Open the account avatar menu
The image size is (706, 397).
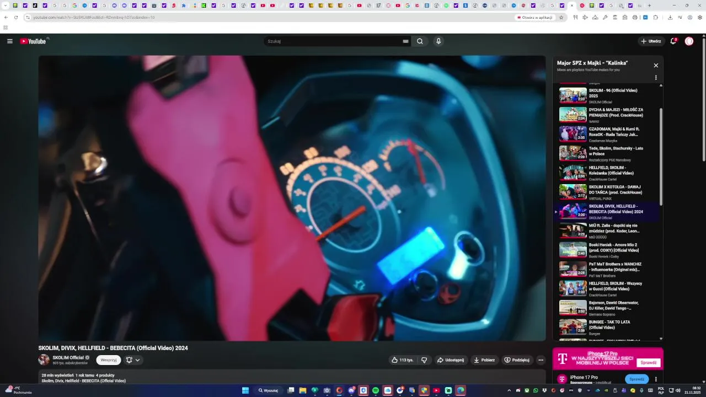tap(689, 41)
